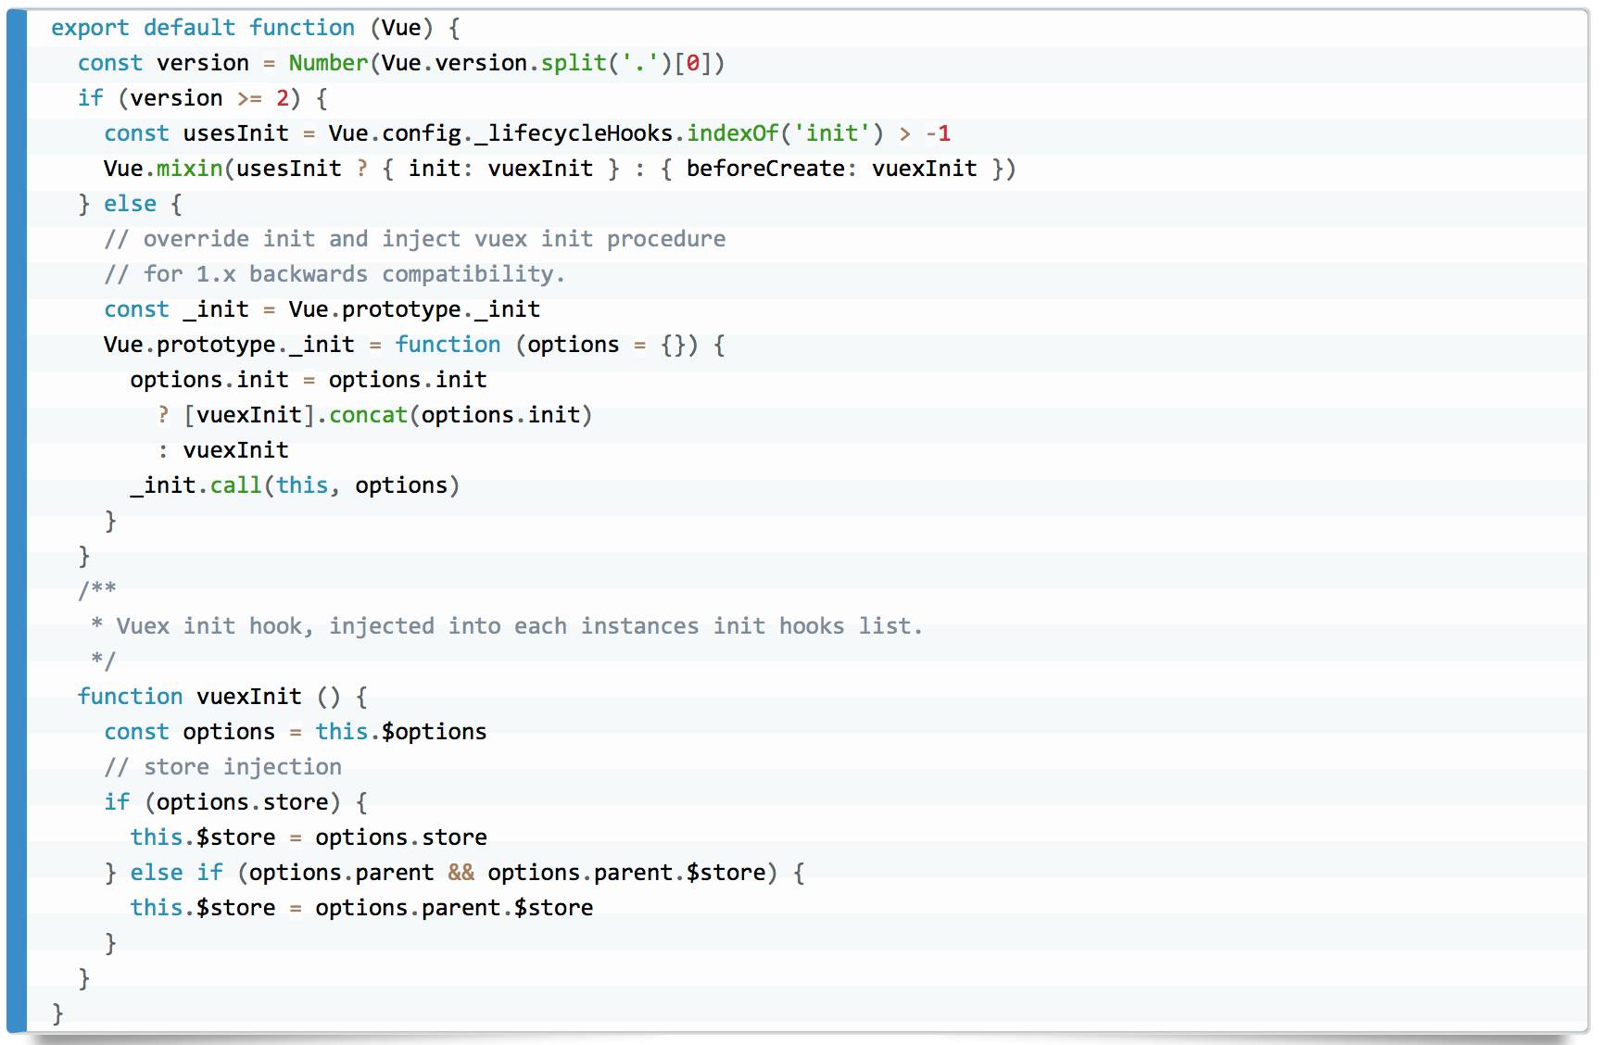Click the 'const options = this.$options' line
The image size is (1603, 1045).
pos(296,732)
